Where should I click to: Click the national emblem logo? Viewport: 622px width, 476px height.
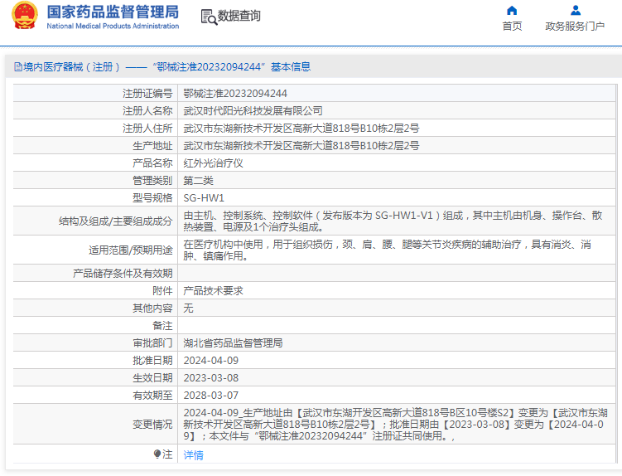25,16
